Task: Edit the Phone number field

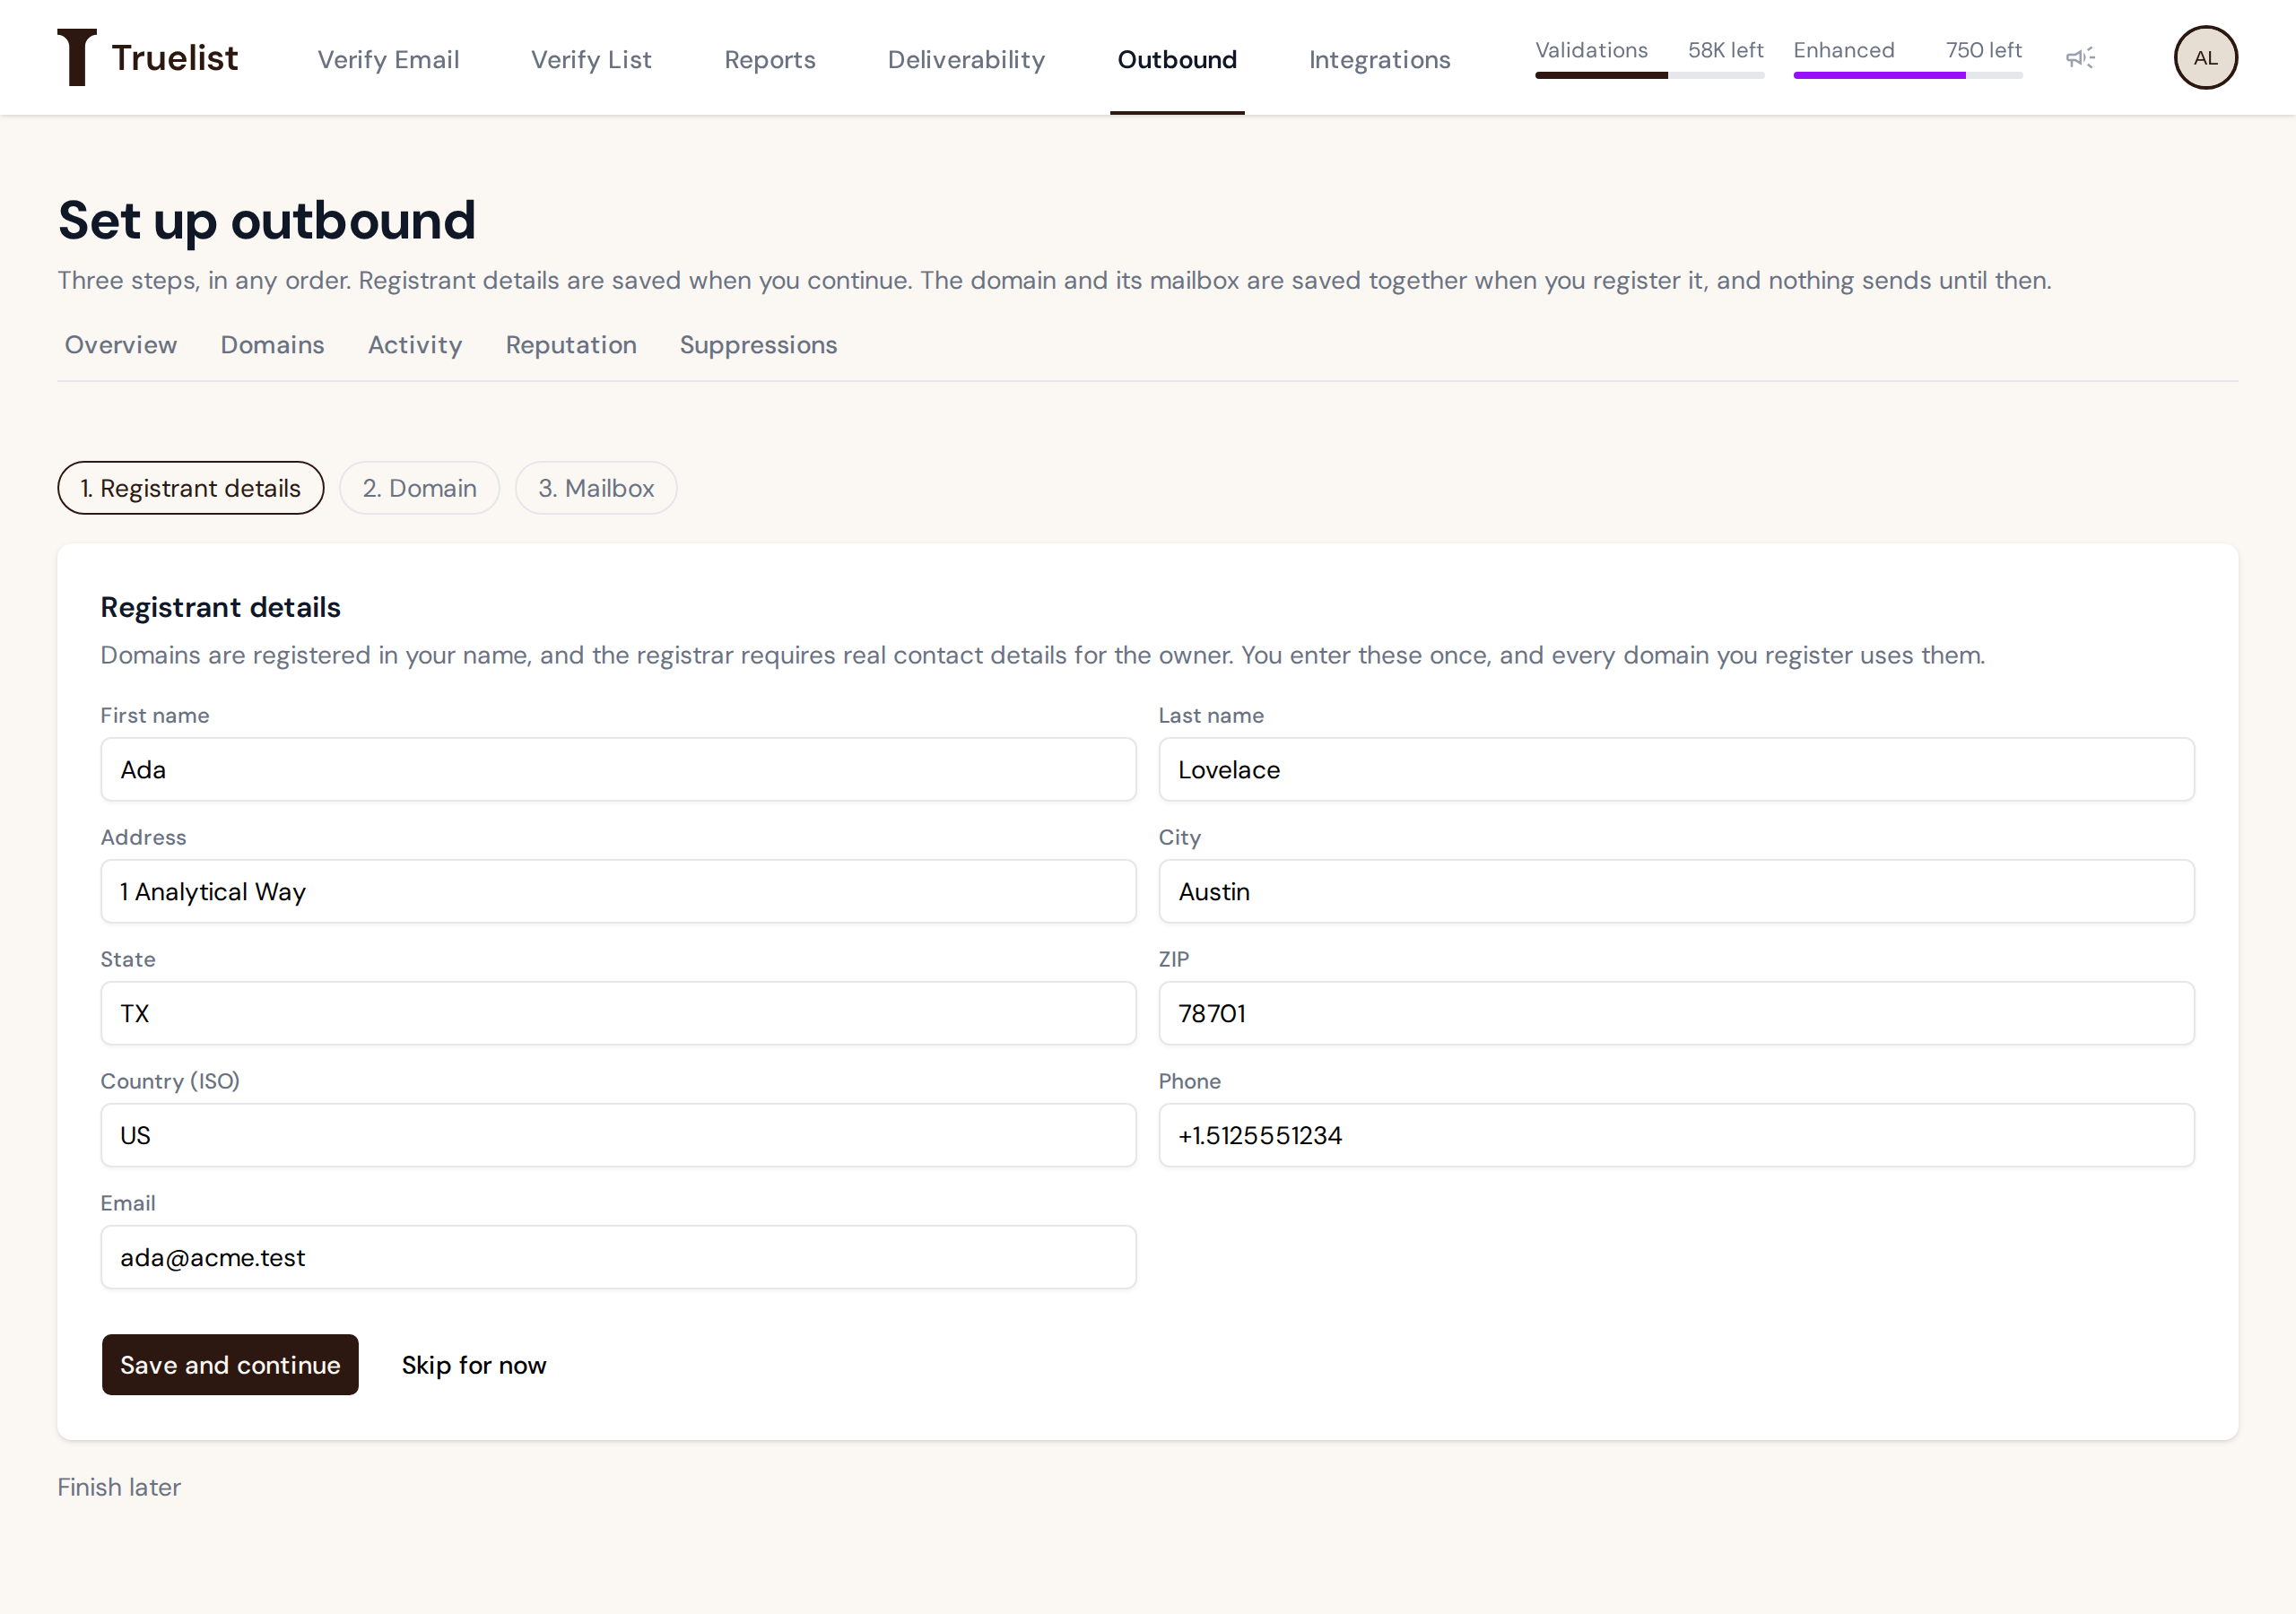Action: point(1676,1135)
